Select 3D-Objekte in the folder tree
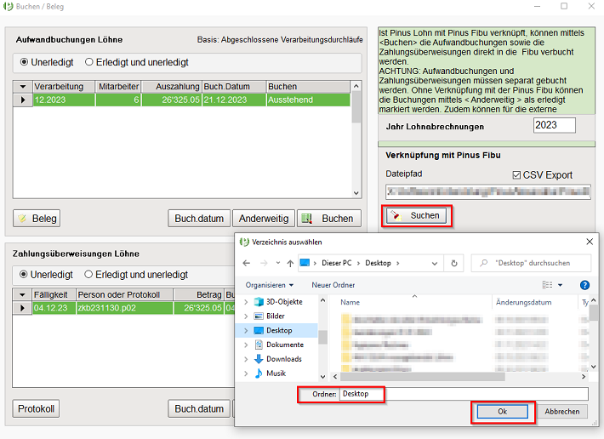The width and height of the screenshot is (604, 439). (x=284, y=302)
